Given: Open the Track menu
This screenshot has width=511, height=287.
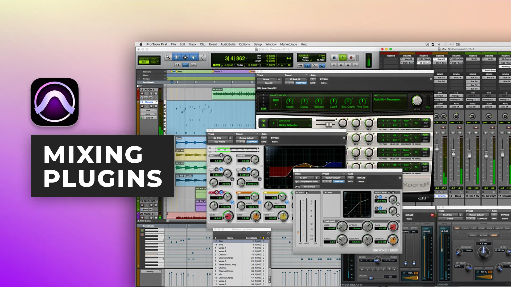Looking at the screenshot, I should [x=192, y=44].
